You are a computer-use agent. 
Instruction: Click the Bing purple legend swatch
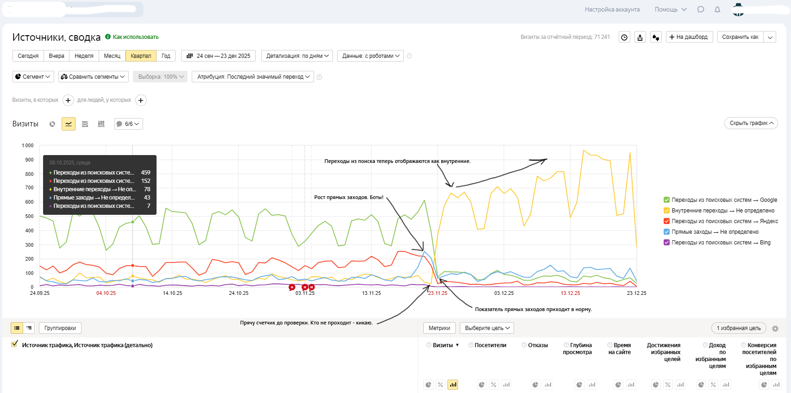[666, 243]
